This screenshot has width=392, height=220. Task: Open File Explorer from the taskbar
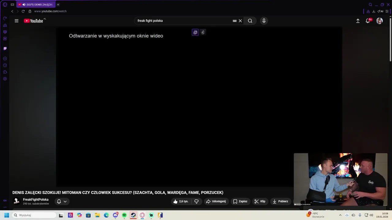tap(97, 215)
